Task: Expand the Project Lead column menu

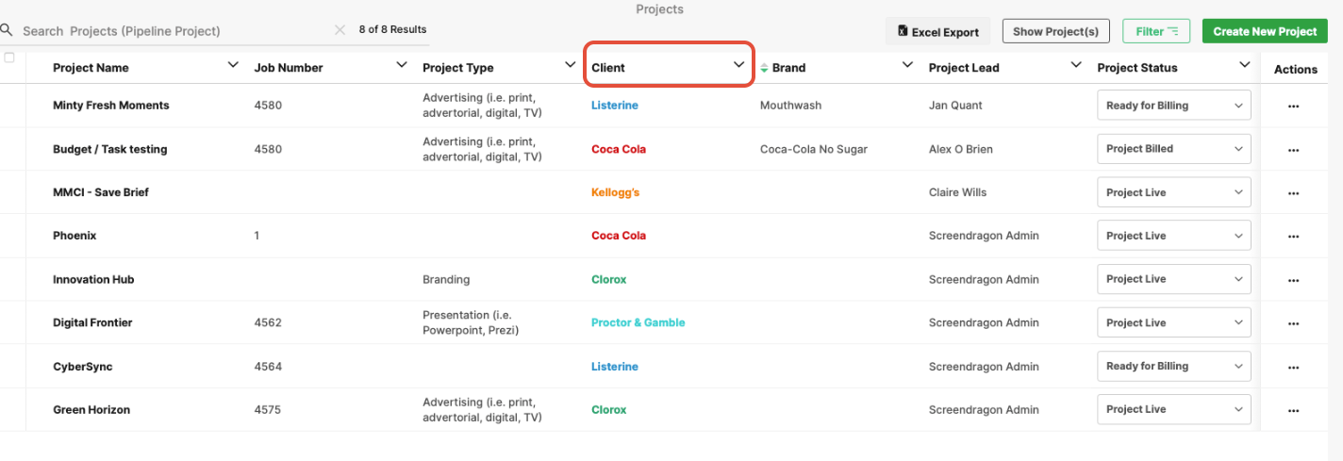Action: [1076, 65]
